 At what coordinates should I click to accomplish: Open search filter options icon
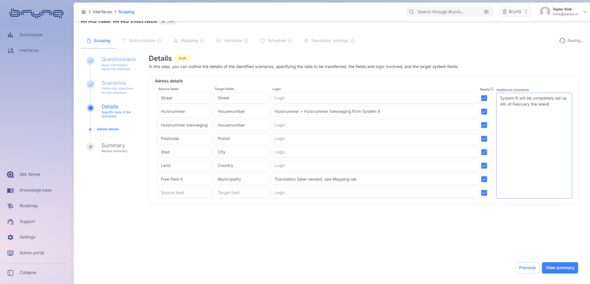tap(487, 12)
